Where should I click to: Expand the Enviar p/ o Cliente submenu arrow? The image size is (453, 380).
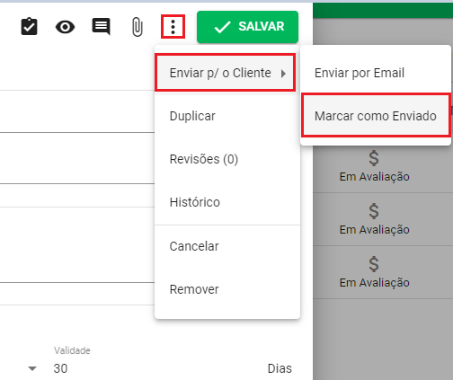coord(283,74)
